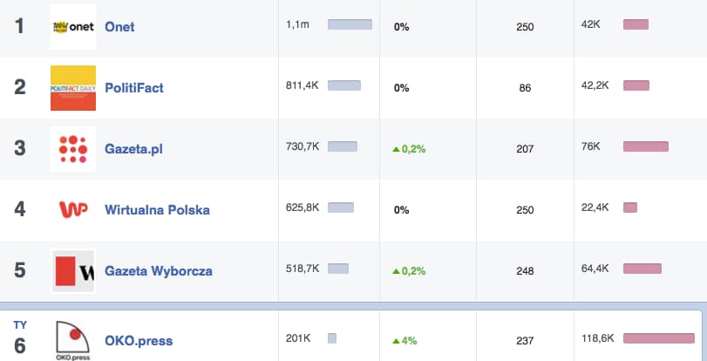
Task: Open the PolitiFact page link
Action: tap(134, 88)
